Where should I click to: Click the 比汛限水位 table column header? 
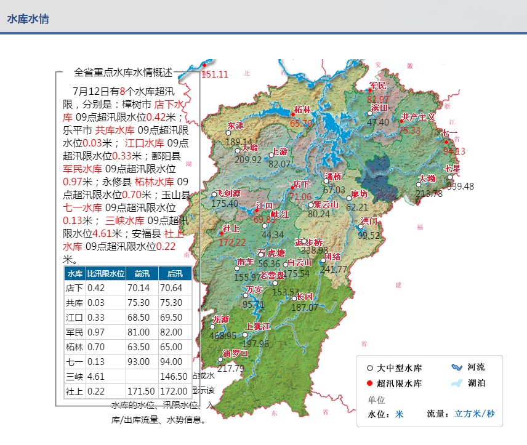pos(105,273)
